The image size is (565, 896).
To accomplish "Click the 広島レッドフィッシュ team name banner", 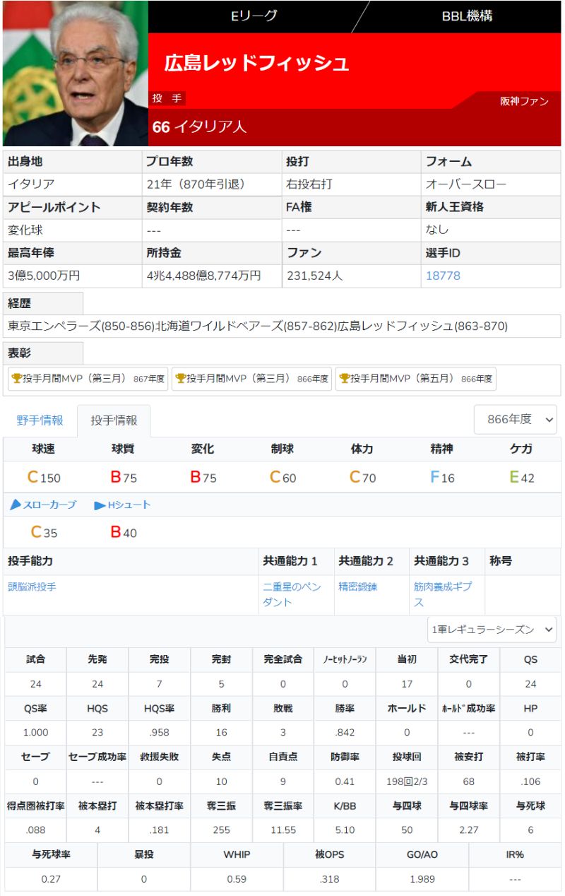I will pos(257,64).
